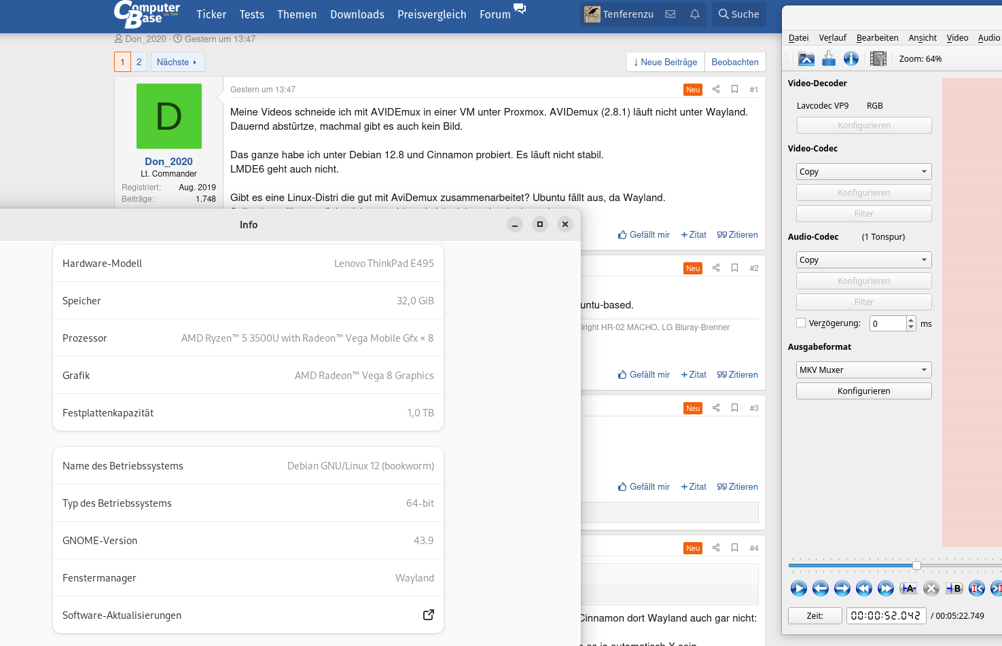
Task: Decrease the Verzögerung value with down arrow
Action: click(911, 327)
